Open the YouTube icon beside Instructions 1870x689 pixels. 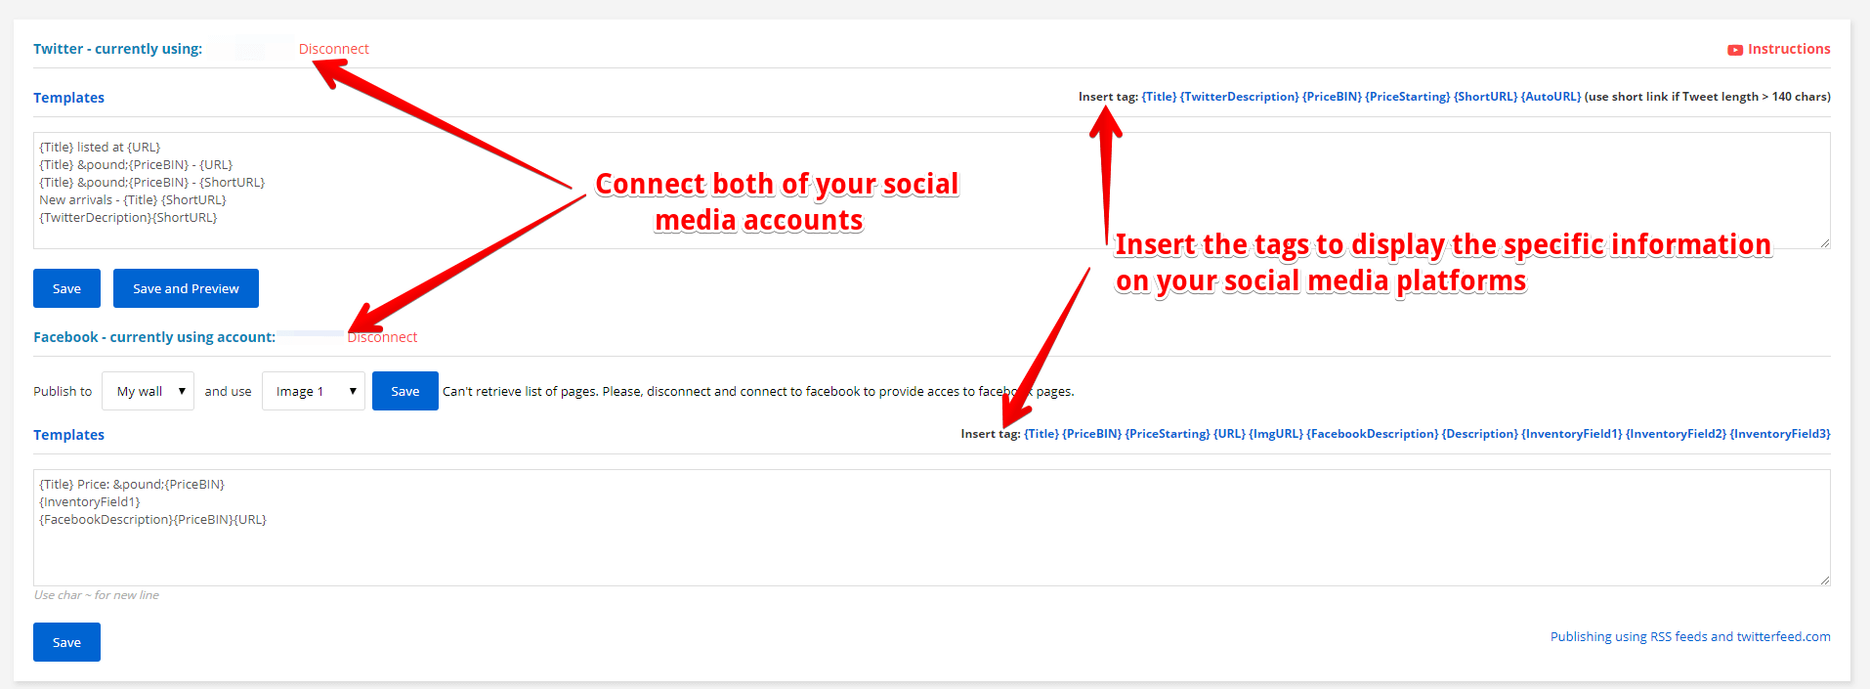1735,50
